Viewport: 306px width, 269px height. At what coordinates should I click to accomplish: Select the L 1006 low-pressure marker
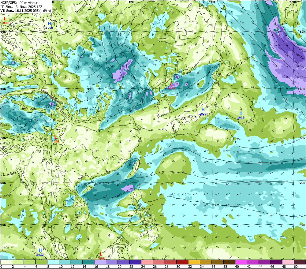point(101,256)
